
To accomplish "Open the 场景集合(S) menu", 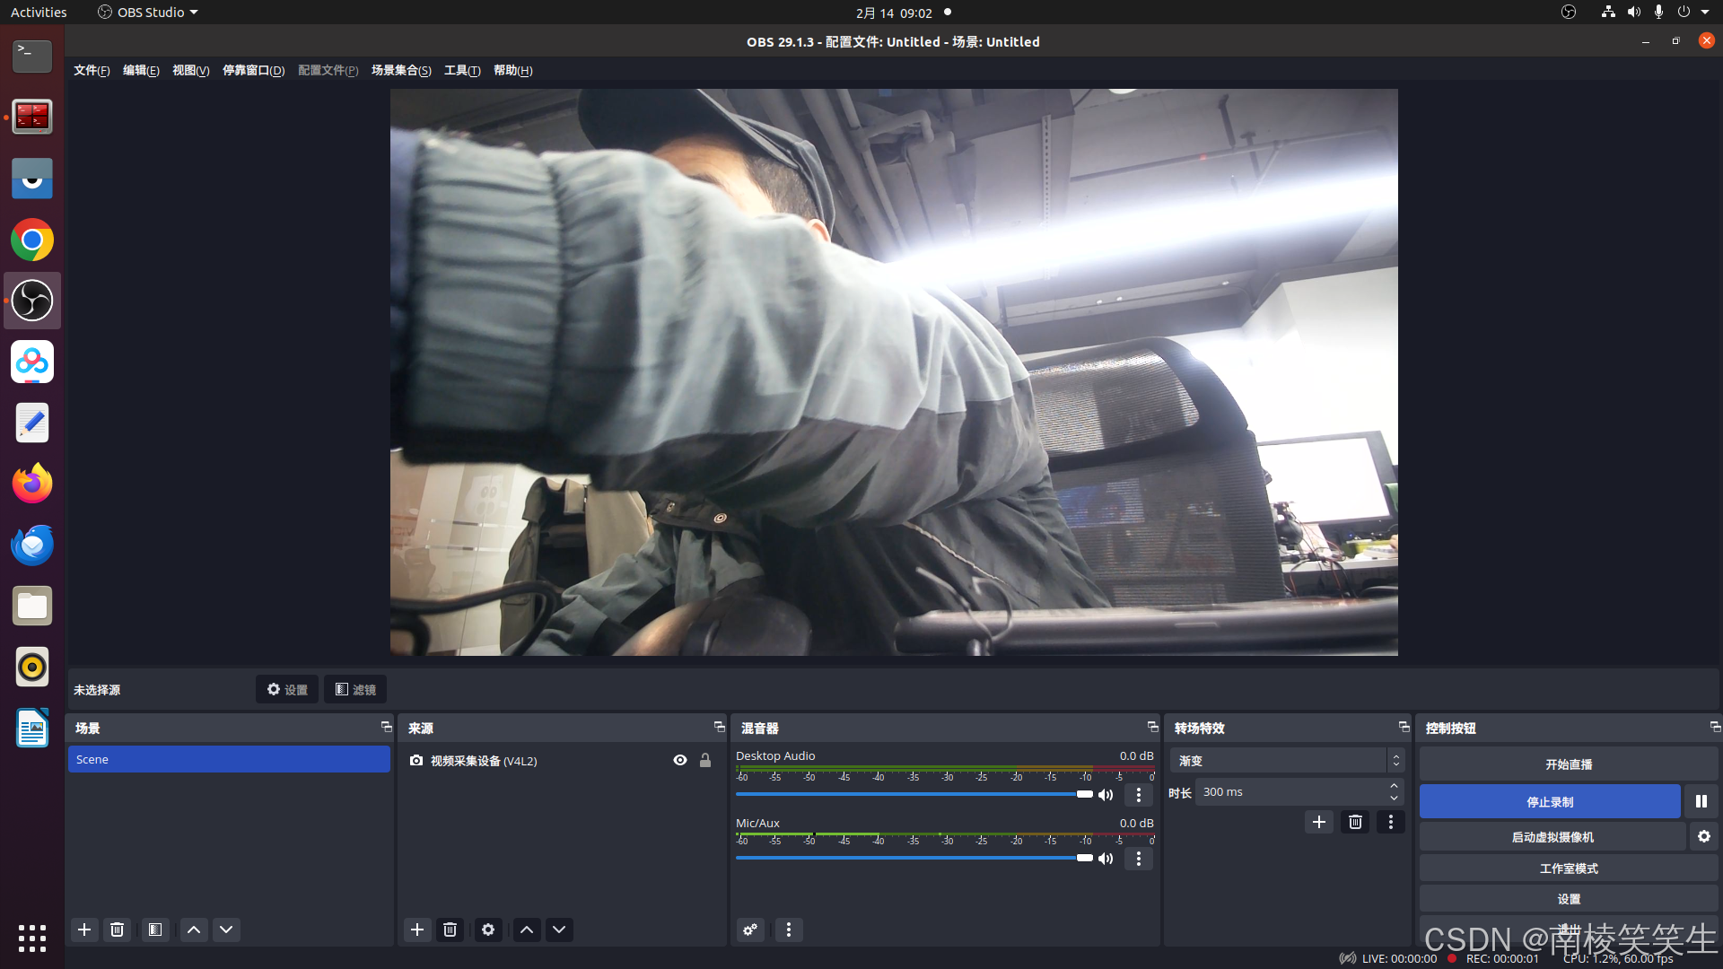I will coord(401,70).
